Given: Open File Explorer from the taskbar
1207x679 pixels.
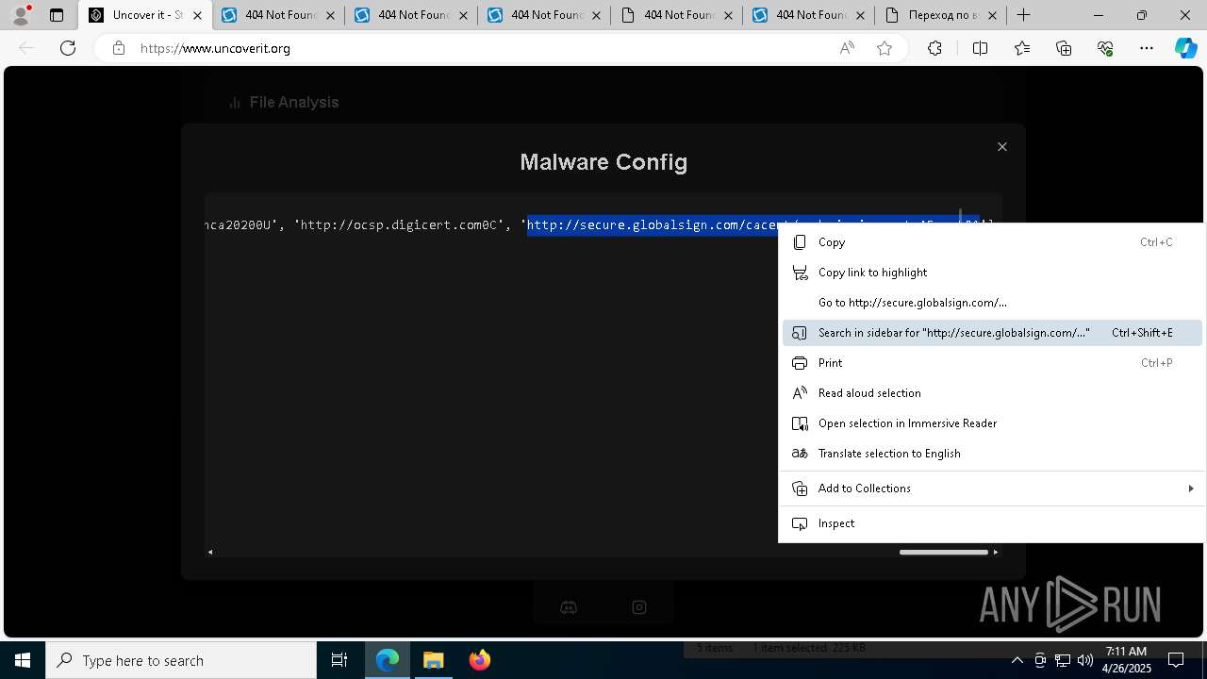Looking at the screenshot, I should tap(433, 660).
